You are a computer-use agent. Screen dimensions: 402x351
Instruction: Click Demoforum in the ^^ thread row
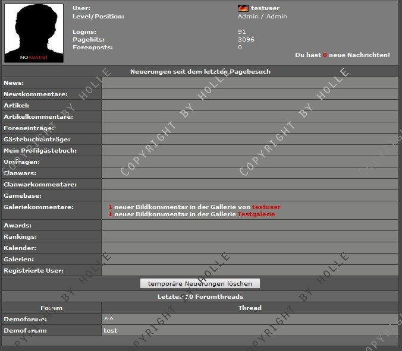24,319
